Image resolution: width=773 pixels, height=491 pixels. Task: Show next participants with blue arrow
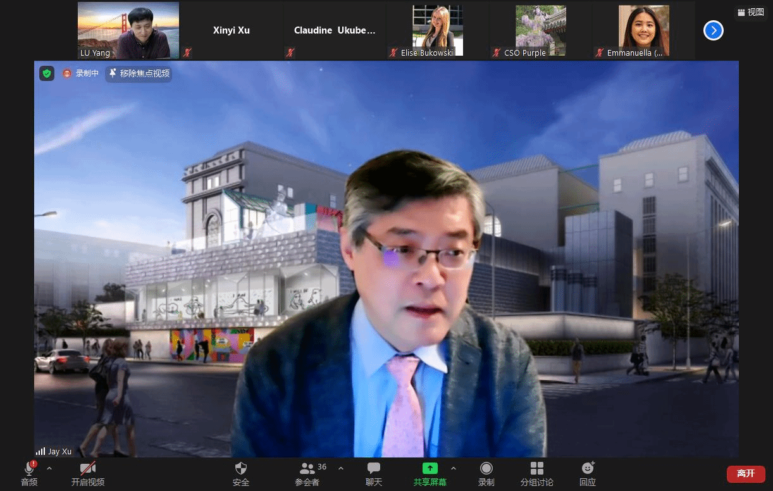(x=713, y=30)
